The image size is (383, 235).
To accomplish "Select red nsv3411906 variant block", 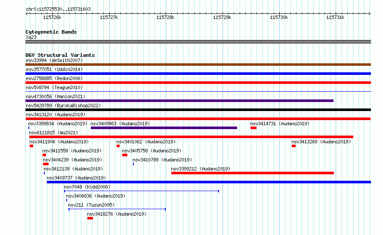I will click(x=31, y=146).
